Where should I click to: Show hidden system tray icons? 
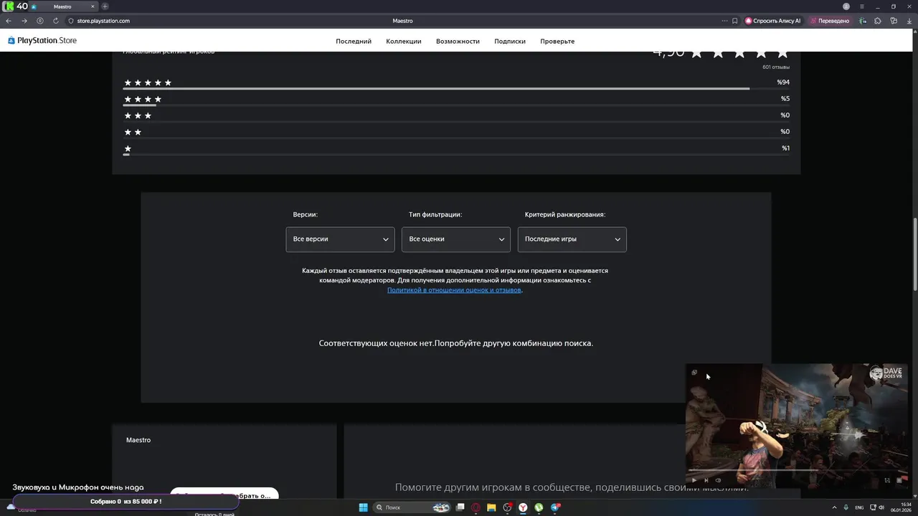click(833, 507)
